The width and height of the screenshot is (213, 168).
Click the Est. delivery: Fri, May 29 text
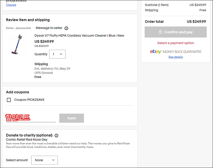pos(52,68)
